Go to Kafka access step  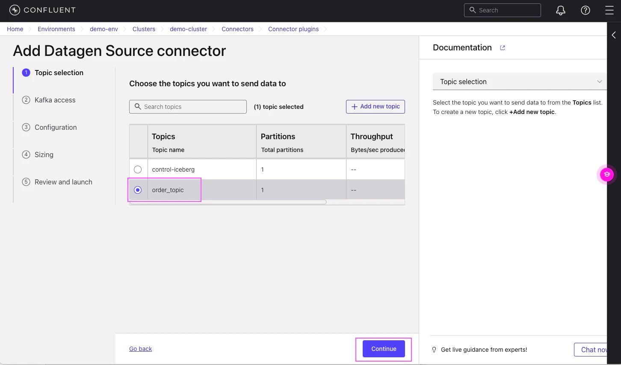pos(55,100)
